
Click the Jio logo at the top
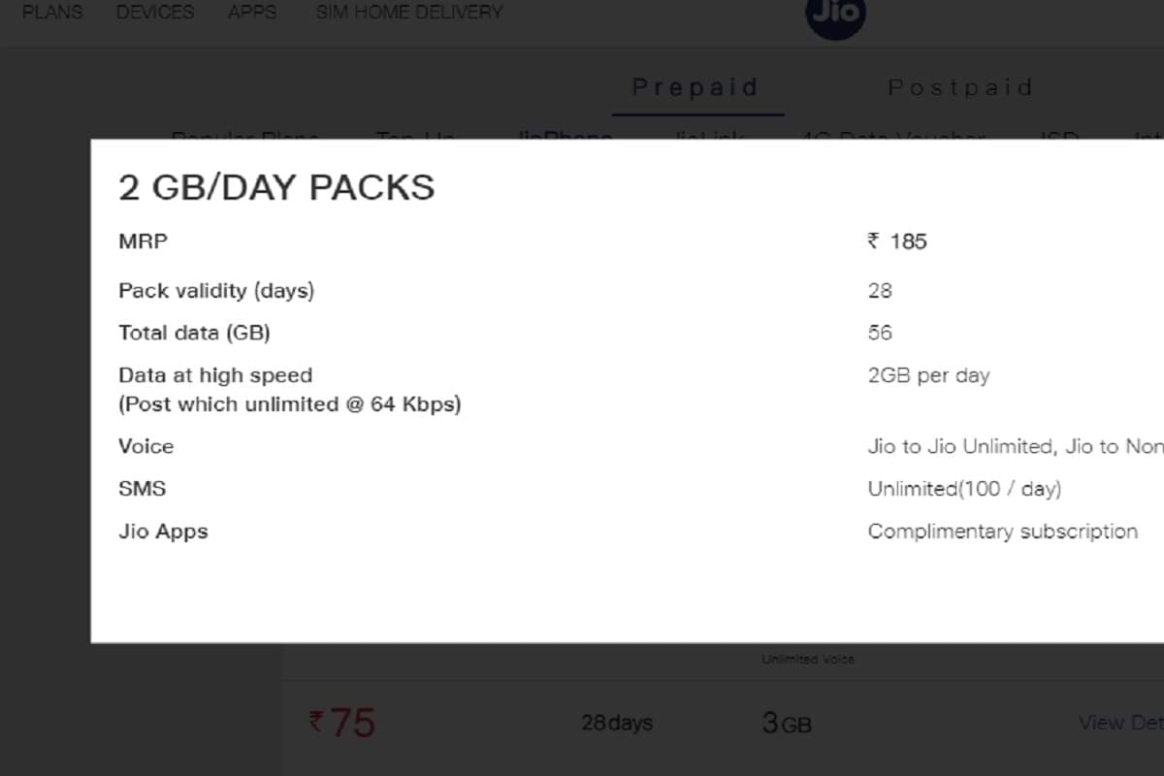tap(834, 16)
